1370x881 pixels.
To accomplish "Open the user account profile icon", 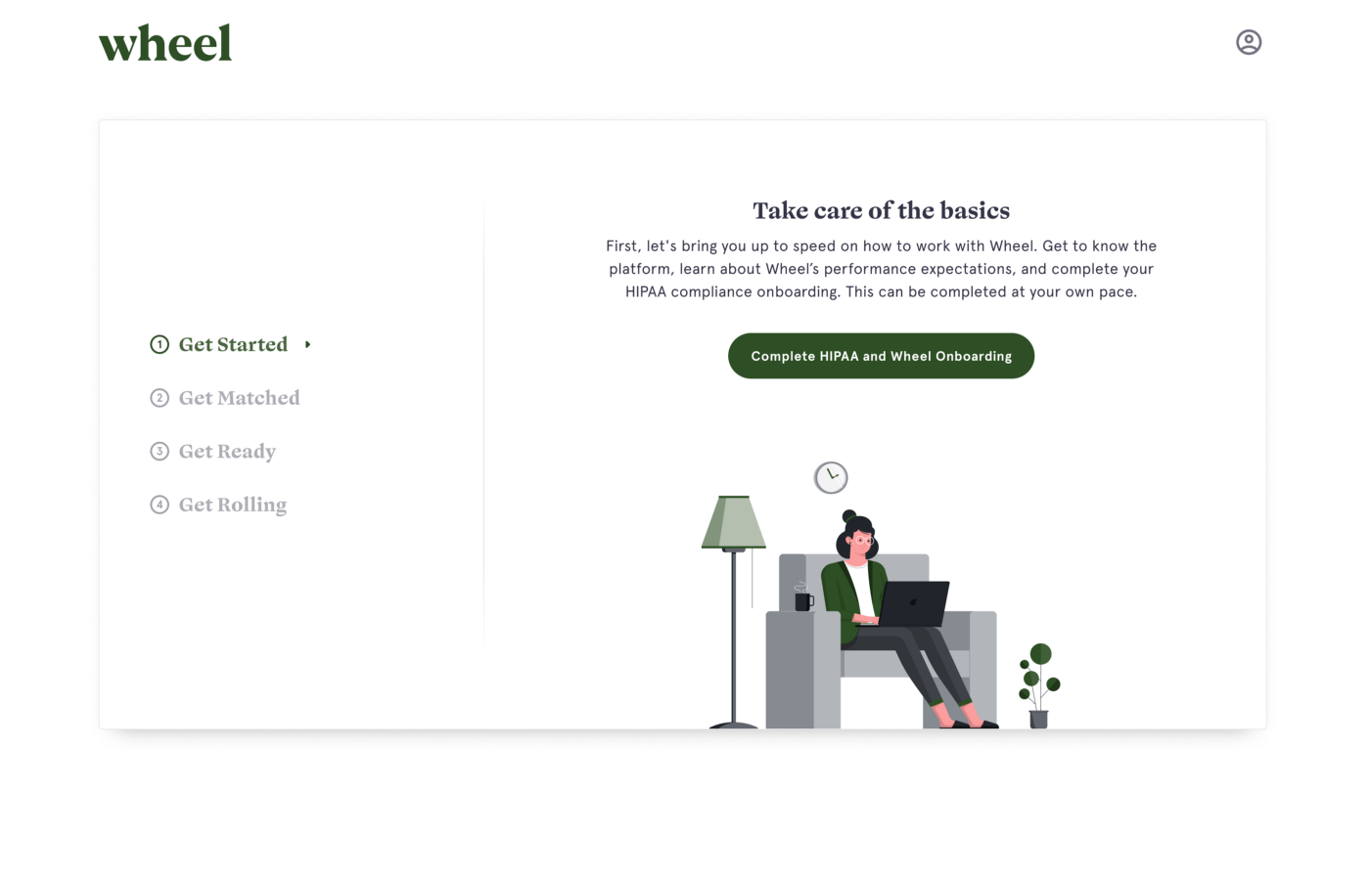I will pyautogui.click(x=1249, y=42).
